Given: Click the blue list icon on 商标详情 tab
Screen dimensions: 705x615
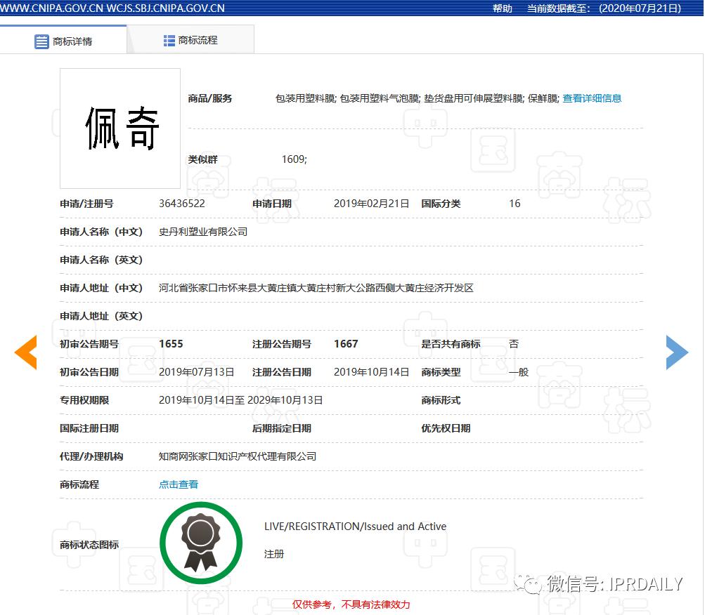Looking at the screenshot, I should (41, 41).
